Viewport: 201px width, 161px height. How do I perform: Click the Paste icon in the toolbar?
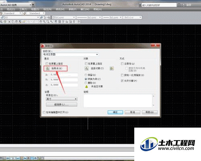point(16,21)
